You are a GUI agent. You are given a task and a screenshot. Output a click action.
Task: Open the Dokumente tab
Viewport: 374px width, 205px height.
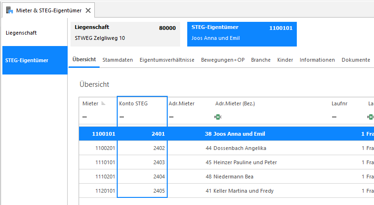[356, 60]
